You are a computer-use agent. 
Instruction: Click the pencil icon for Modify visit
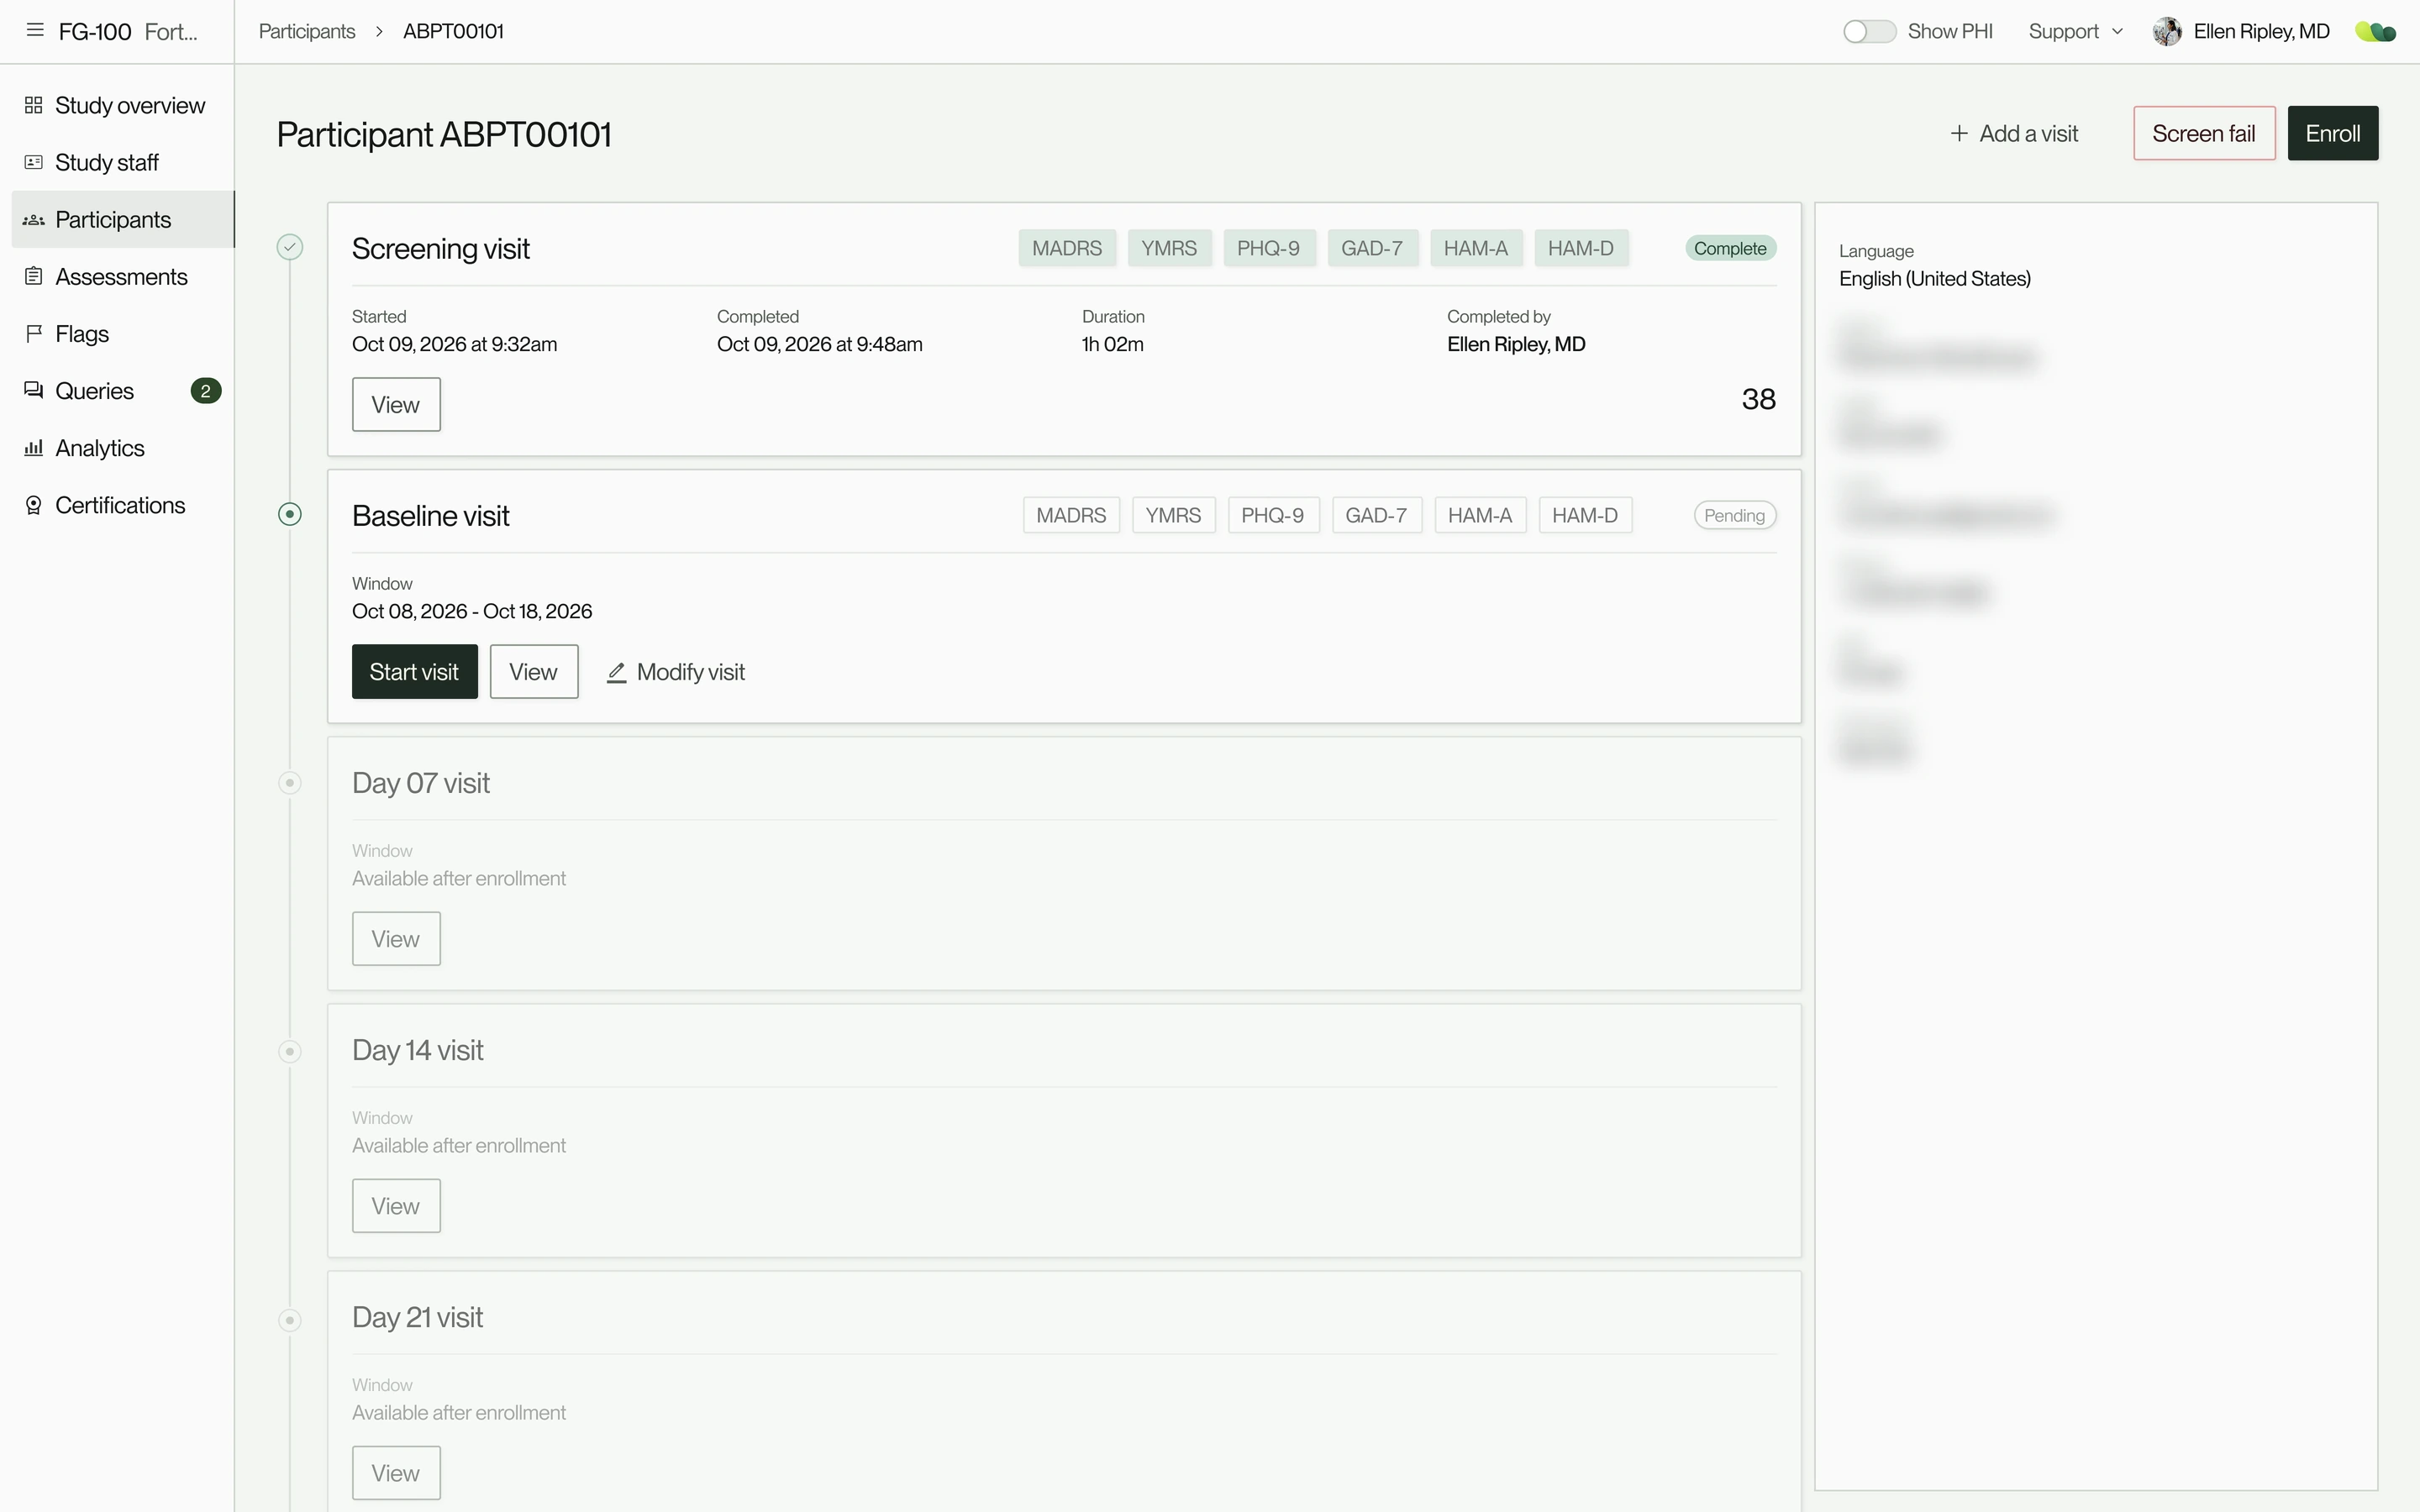pyautogui.click(x=617, y=673)
